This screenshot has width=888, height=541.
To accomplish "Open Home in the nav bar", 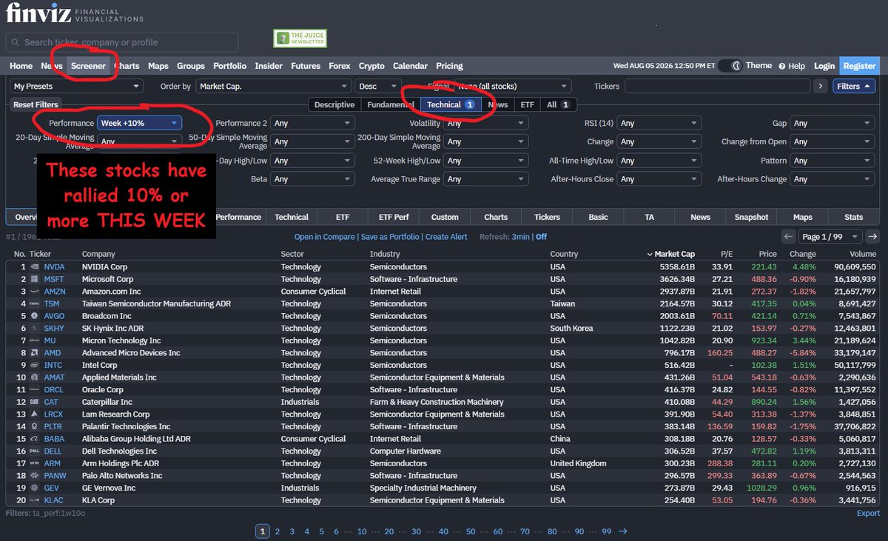I will (x=21, y=66).
